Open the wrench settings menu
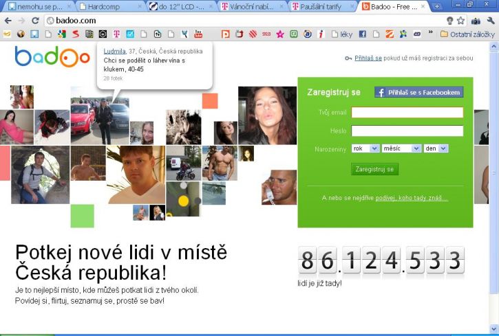499x336 pixels. (491, 21)
